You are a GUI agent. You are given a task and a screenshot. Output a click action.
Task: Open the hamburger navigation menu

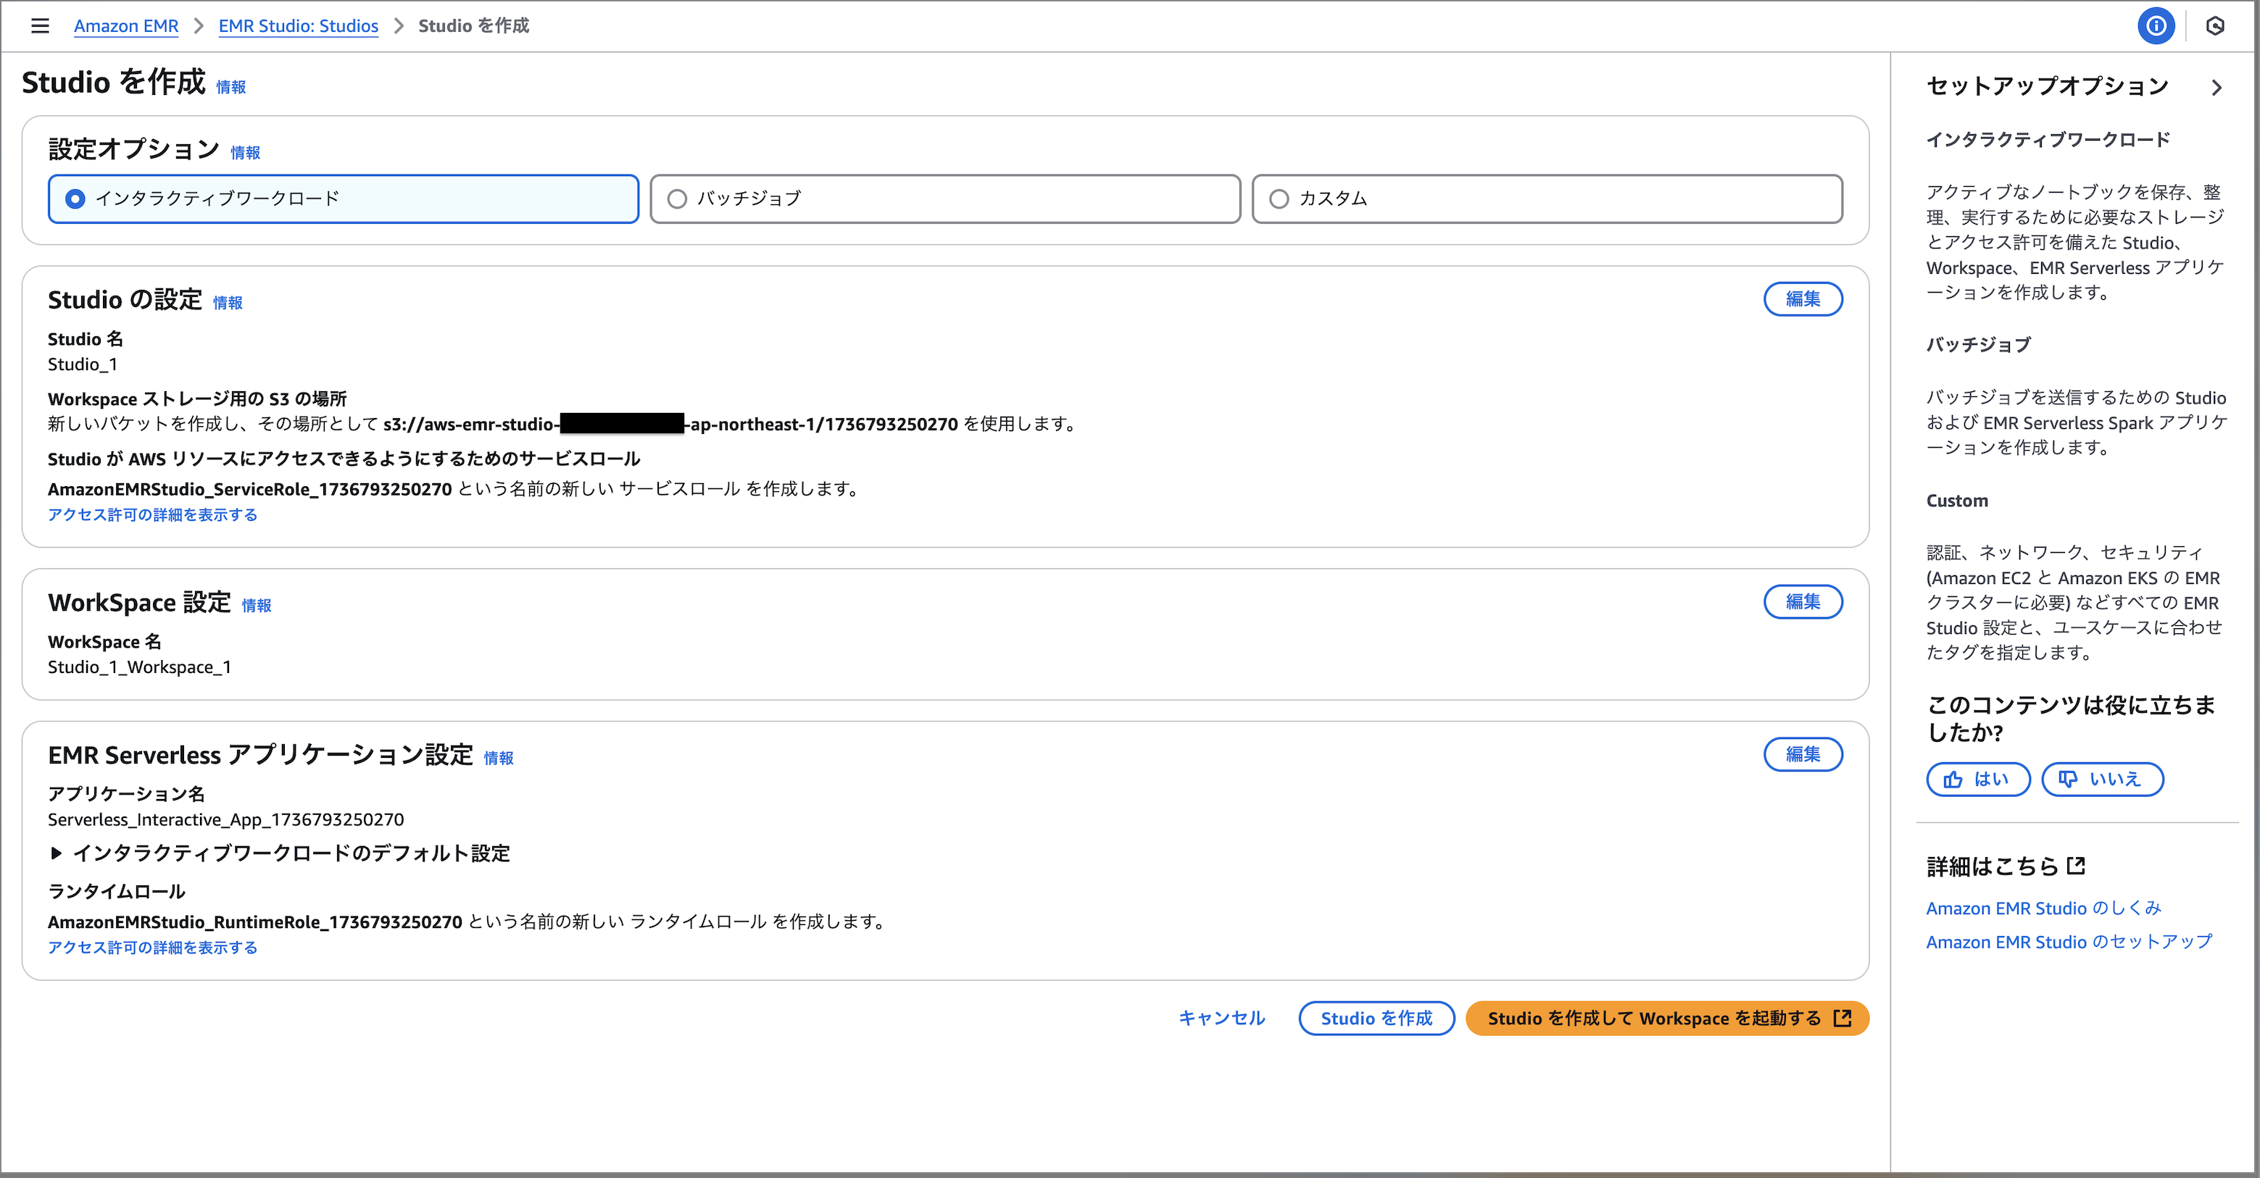coord(39,26)
